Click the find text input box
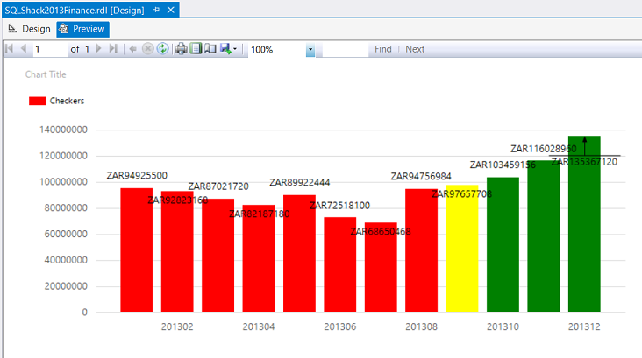 point(346,49)
